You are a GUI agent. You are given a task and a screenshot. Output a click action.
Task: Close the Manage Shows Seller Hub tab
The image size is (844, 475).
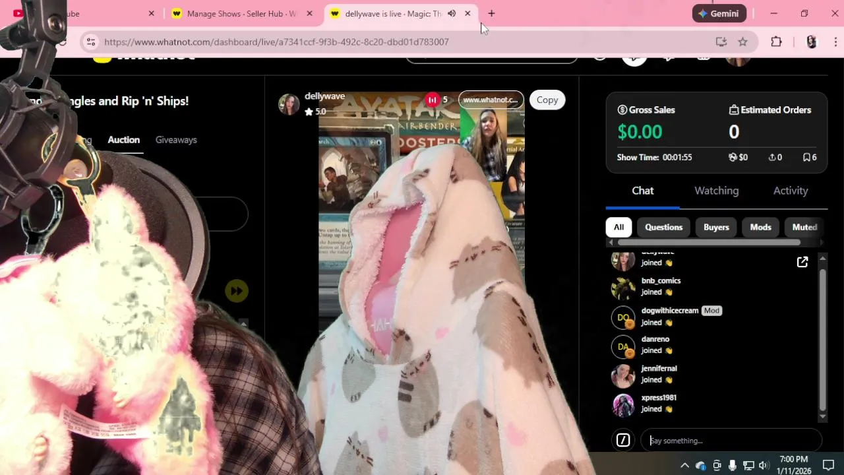[x=309, y=13]
